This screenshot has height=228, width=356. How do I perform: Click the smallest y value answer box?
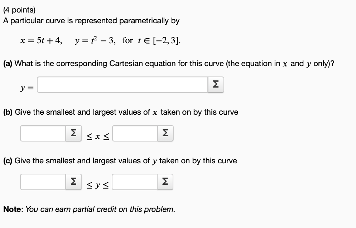(42, 182)
